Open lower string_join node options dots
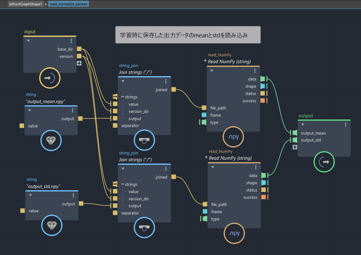The image size is (361, 255). [166, 169]
